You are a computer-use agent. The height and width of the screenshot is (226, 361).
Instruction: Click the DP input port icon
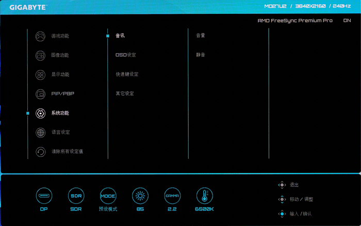[44, 196]
